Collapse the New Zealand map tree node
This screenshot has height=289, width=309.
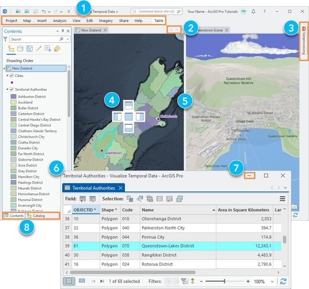4,68
